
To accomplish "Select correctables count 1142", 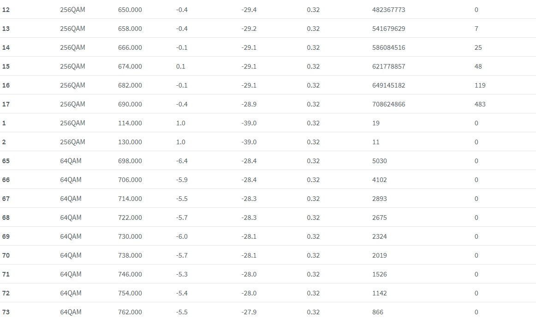I will (x=379, y=294).
